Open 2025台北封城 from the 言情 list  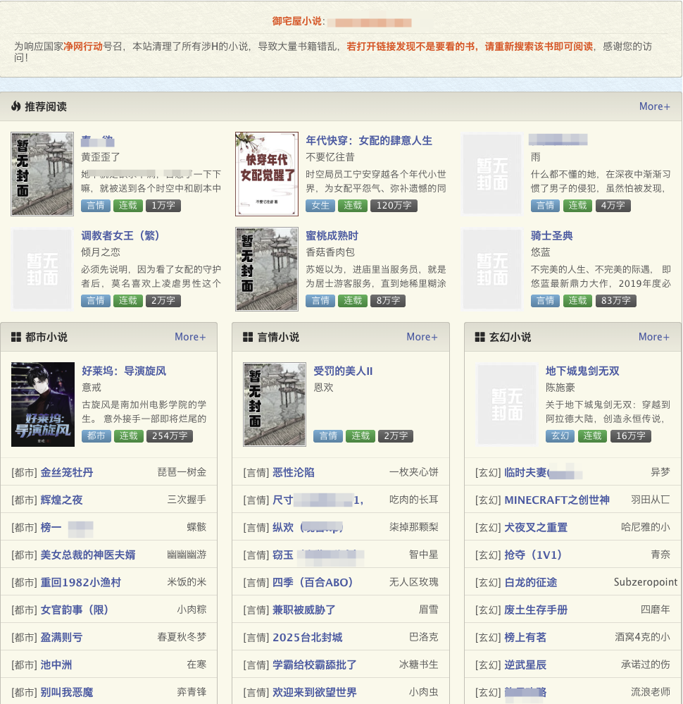(307, 637)
